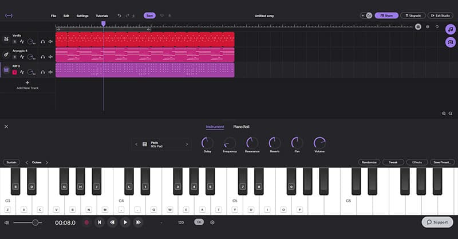Switch to the Instrument tab
The image size is (458, 239).
(215, 127)
